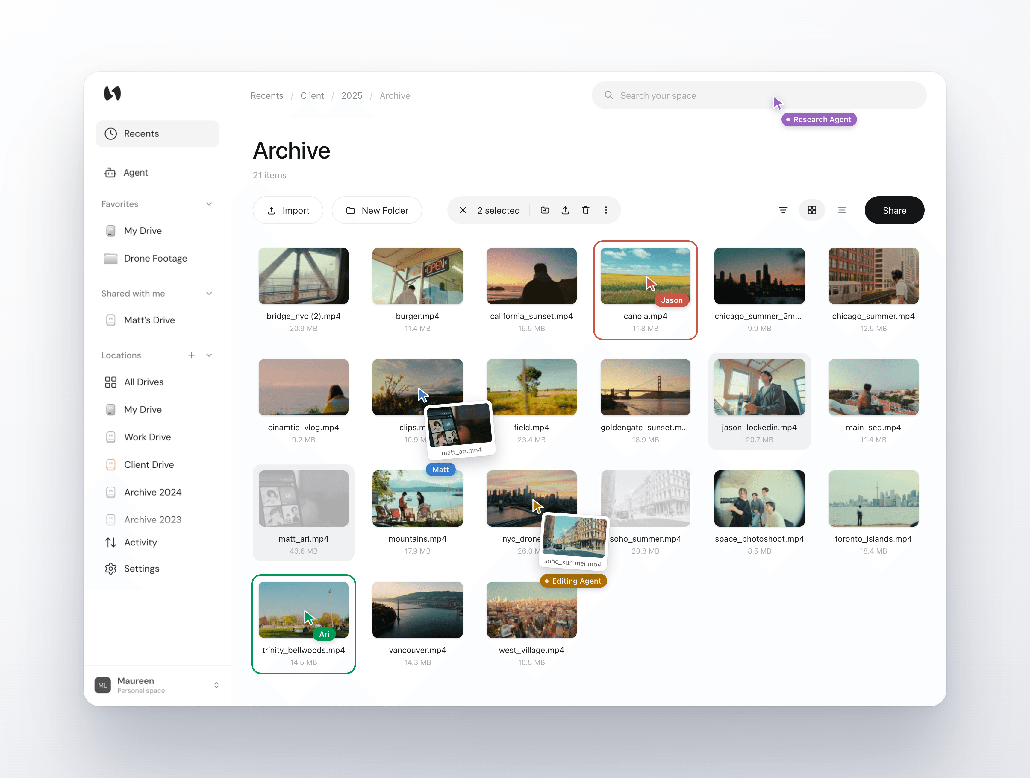Move selected items to folder icon
The width and height of the screenshot is (1030, 778).
point(545,210)
